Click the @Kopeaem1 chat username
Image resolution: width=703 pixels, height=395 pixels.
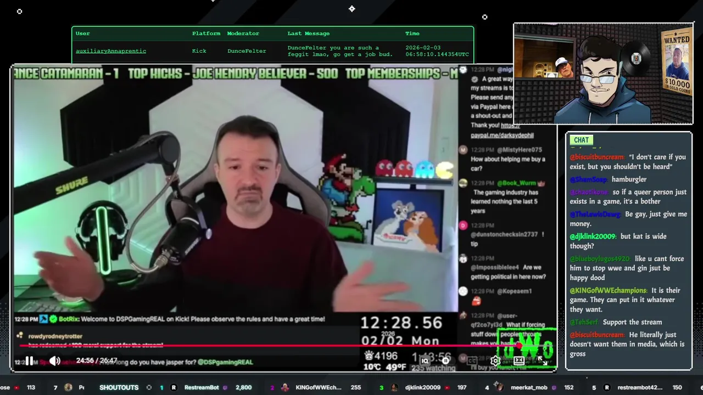(515, 291)
